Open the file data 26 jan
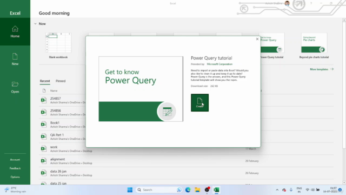This screenshot has height=195, width=346. point(58,171)
